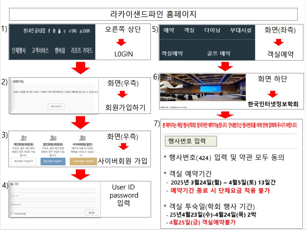Select the conference hall photo thumbnail

coord(203,88)
